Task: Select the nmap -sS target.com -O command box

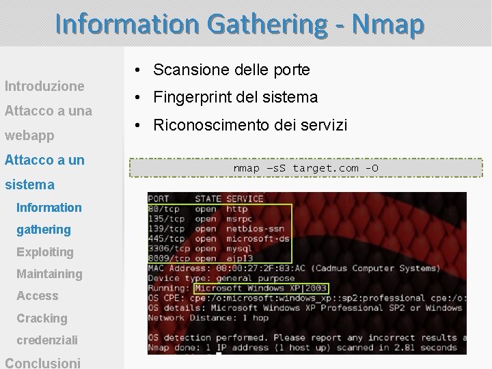Action: 306,168
